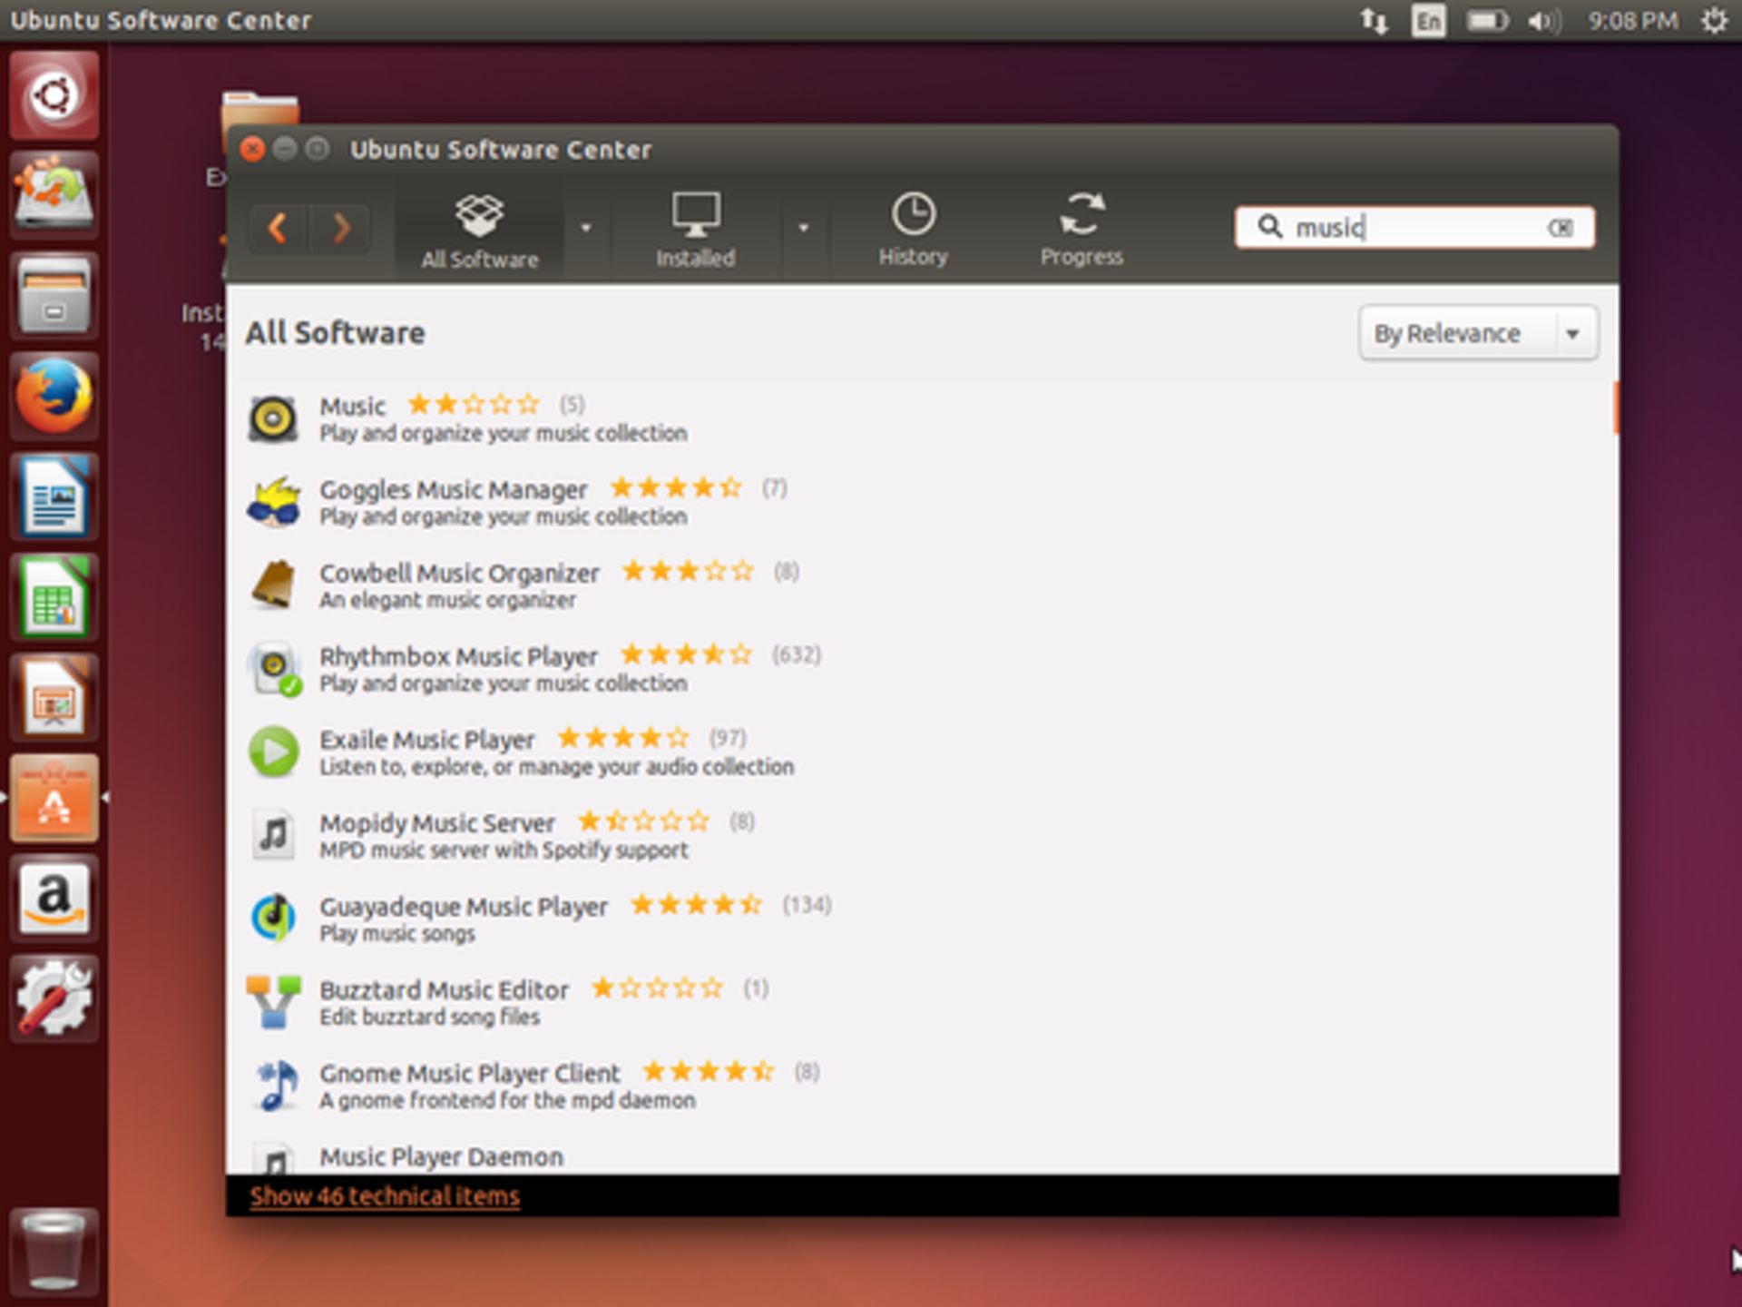This screenshot has width=1742, height=1307.
Task: Open Amazon launcher icon
Action: pyautogui.click(x=54, y=899)
